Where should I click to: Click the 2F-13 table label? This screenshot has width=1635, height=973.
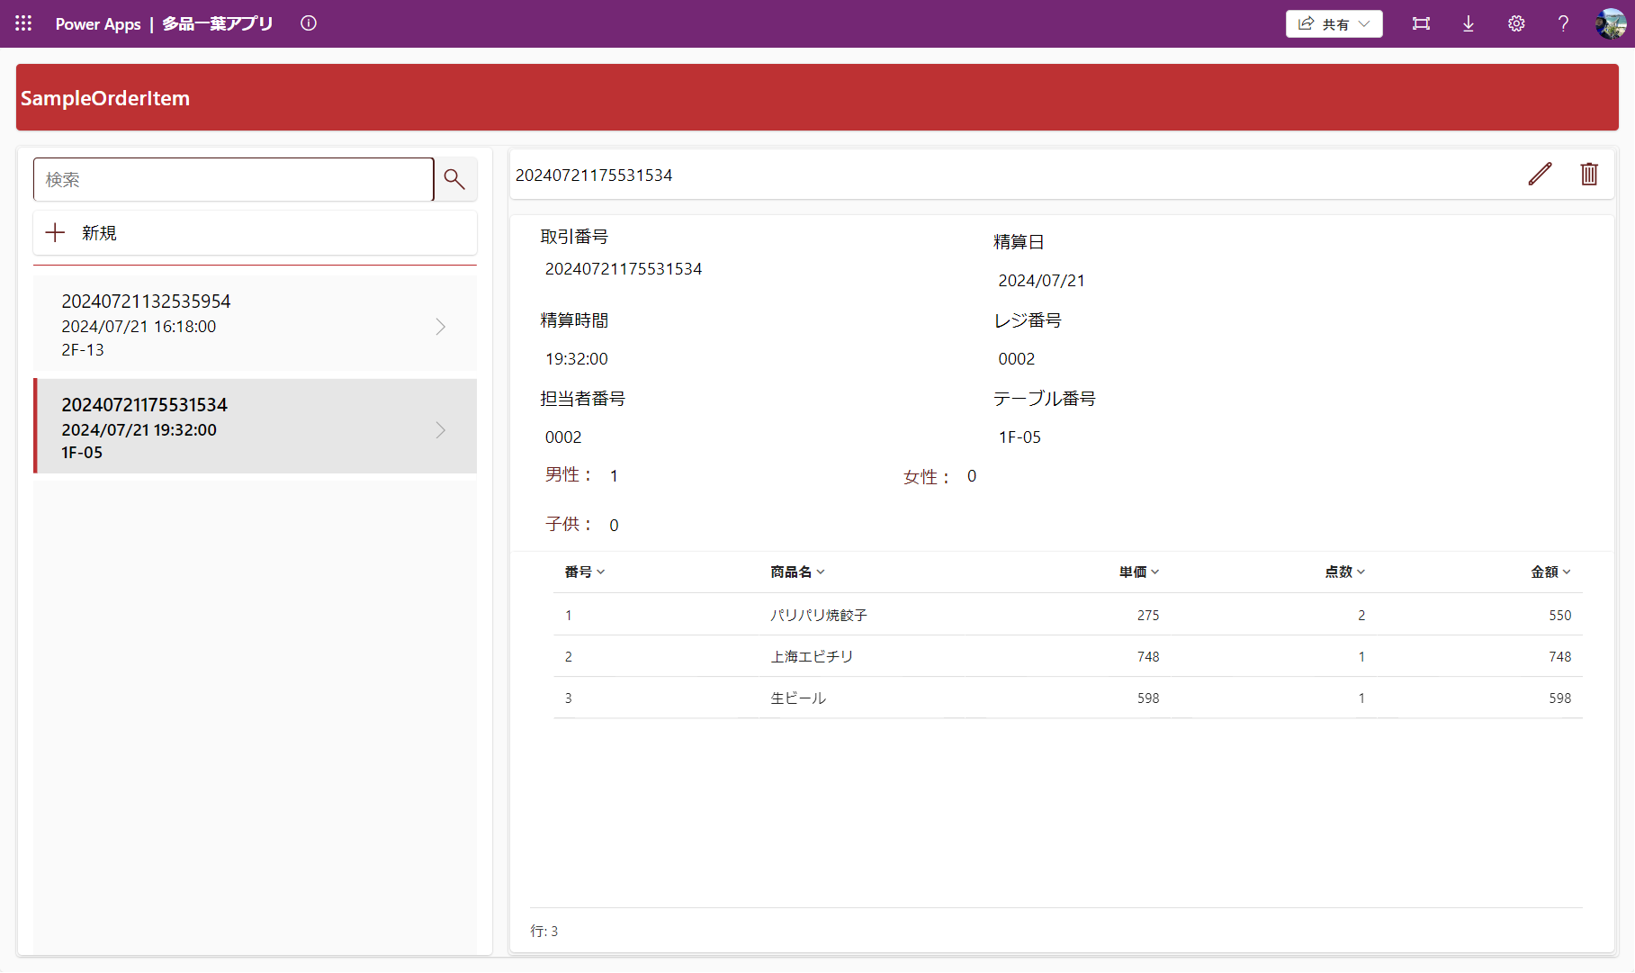tap(83, 350)
